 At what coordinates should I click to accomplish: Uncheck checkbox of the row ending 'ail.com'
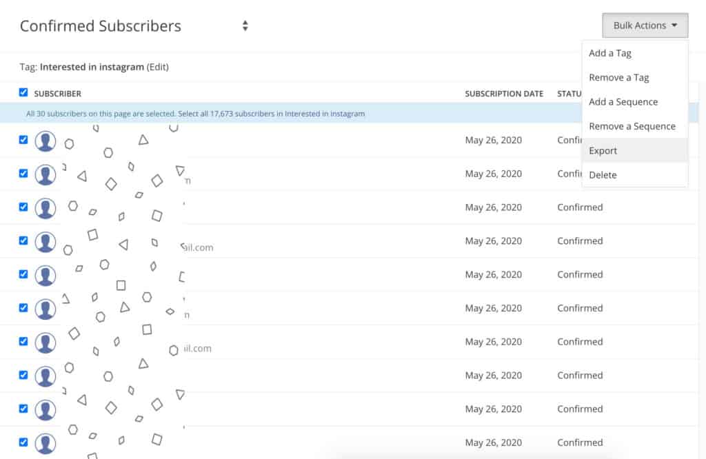pyautogui.click(x=23, y=241)
